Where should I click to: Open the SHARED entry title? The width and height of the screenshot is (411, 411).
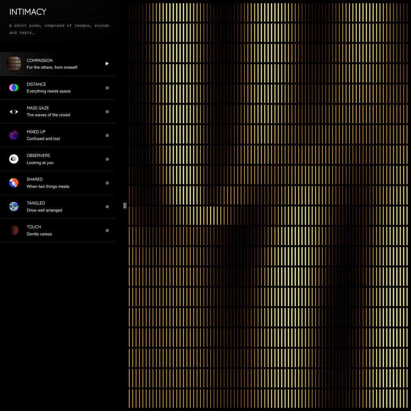35,179
